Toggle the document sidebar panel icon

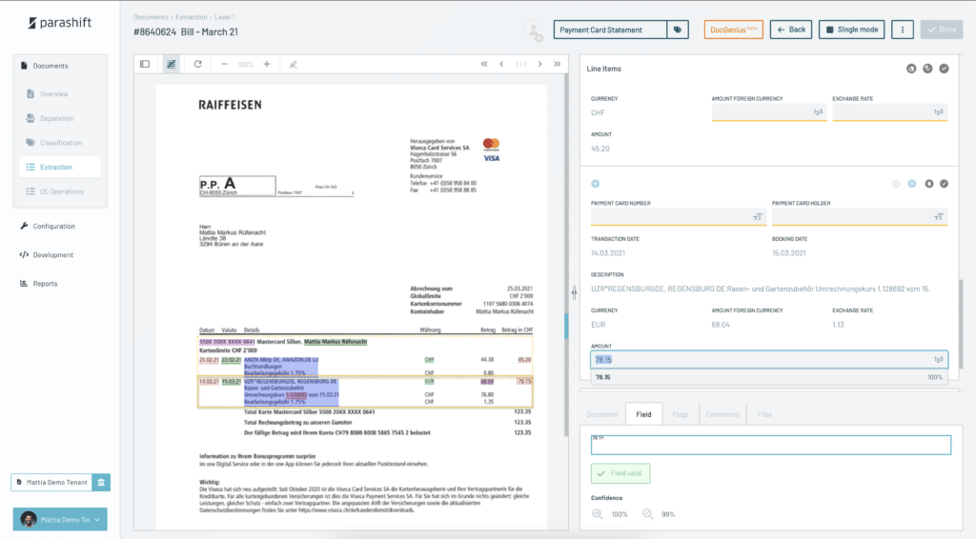tap(145, 64)
